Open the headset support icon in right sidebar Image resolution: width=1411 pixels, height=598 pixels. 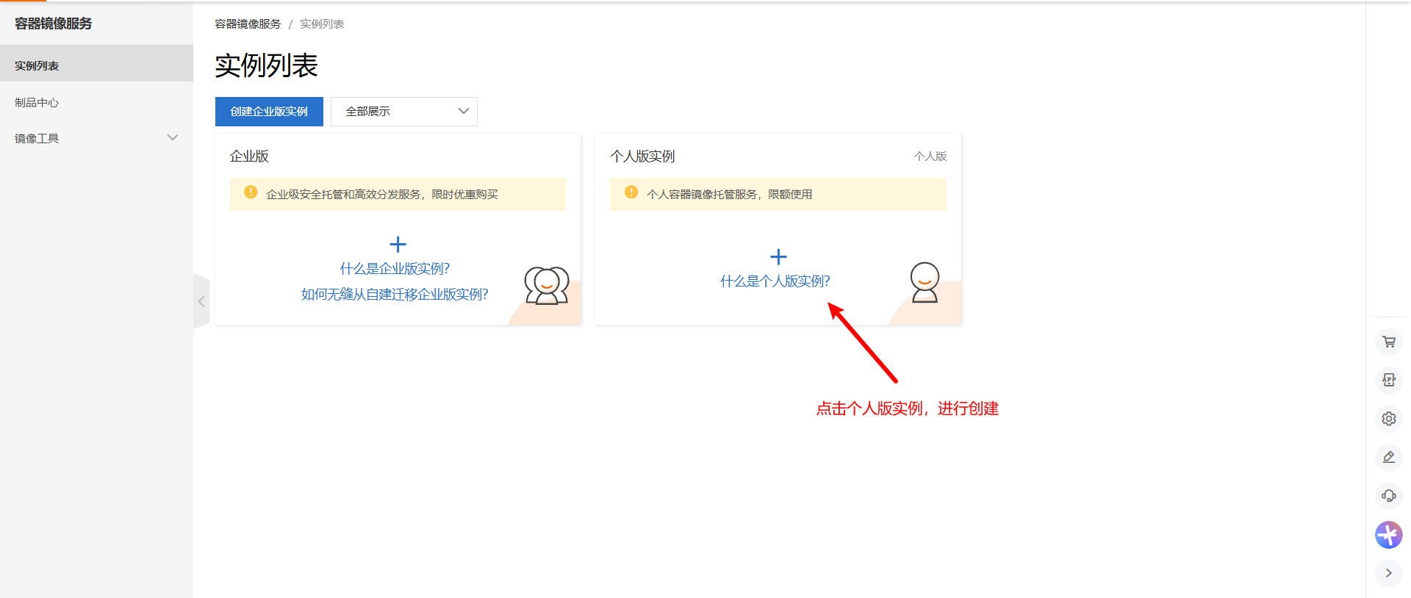tap(1388, 496)
